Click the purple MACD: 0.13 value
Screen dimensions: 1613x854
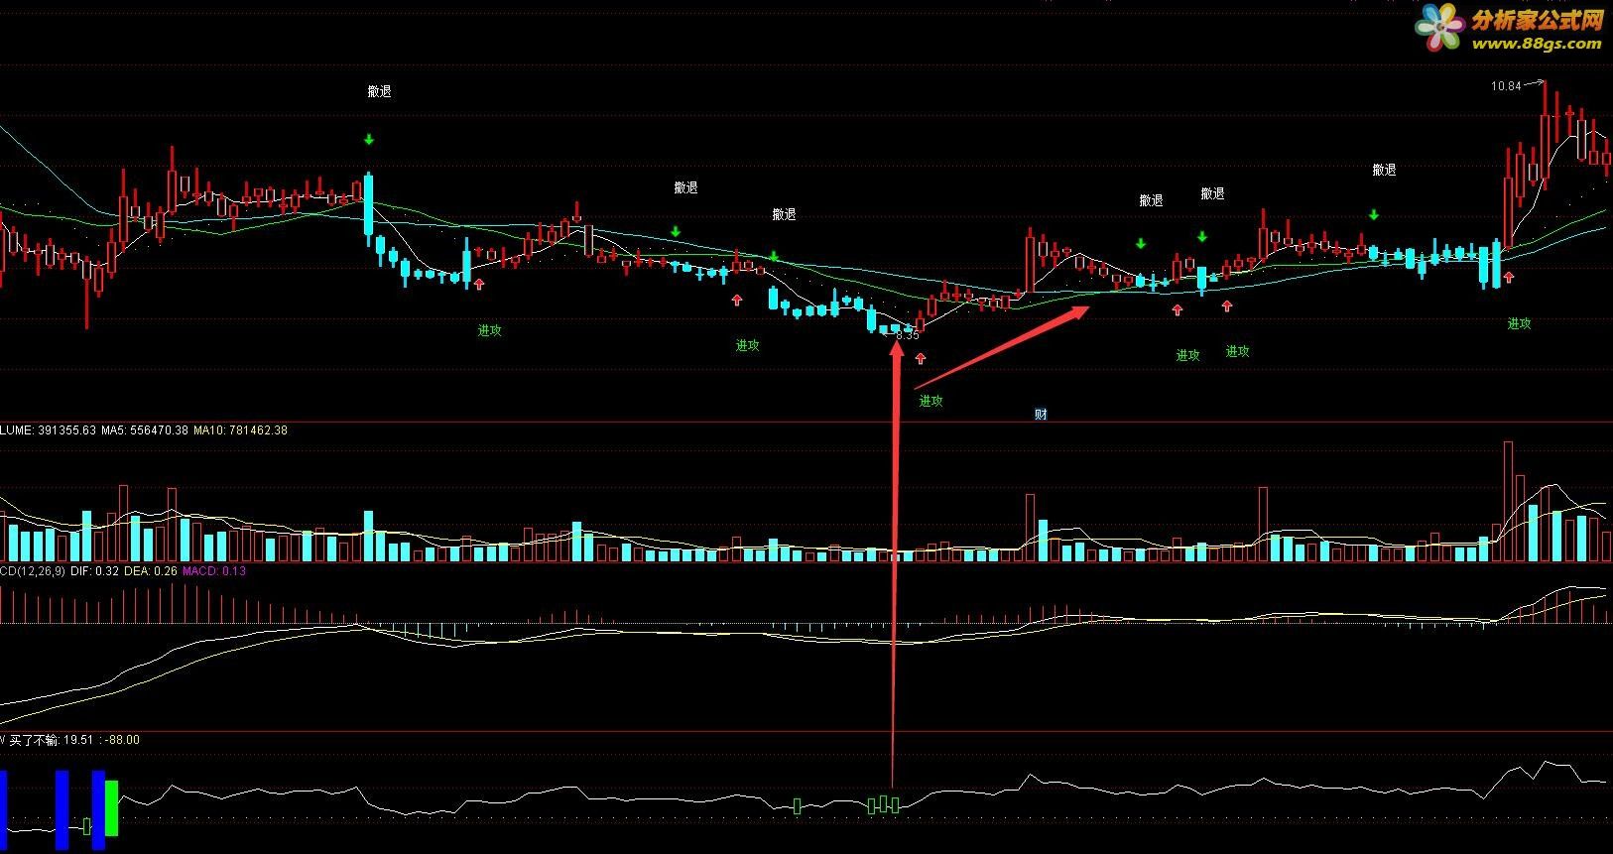click(x=214, y=571)
